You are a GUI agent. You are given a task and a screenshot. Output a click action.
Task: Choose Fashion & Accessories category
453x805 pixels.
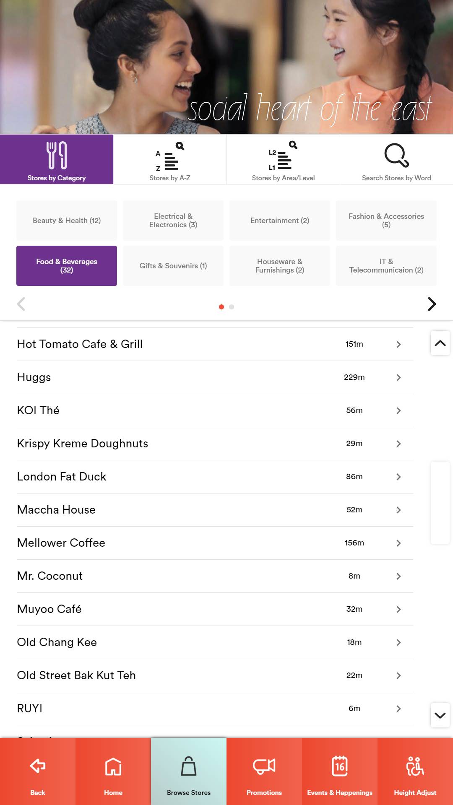click(x=386, y=221)
